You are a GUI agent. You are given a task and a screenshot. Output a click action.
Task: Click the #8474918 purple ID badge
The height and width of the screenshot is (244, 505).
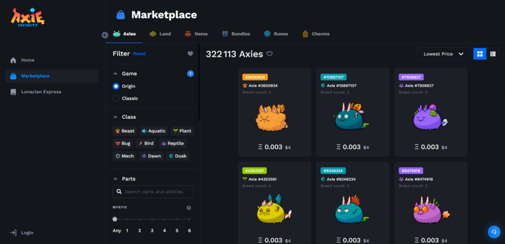tap(411, 171)
